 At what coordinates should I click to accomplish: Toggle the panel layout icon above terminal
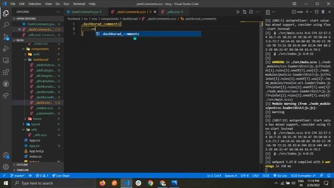268,12
